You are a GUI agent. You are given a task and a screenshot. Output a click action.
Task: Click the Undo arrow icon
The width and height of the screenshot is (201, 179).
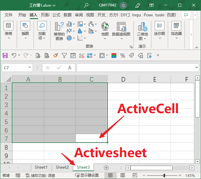point(14,56)
